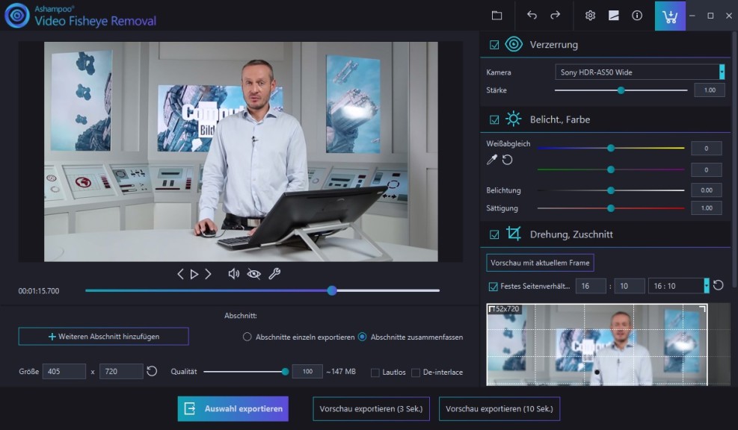
Task: Enable the Lautlos checkbox
Action: 375,373
